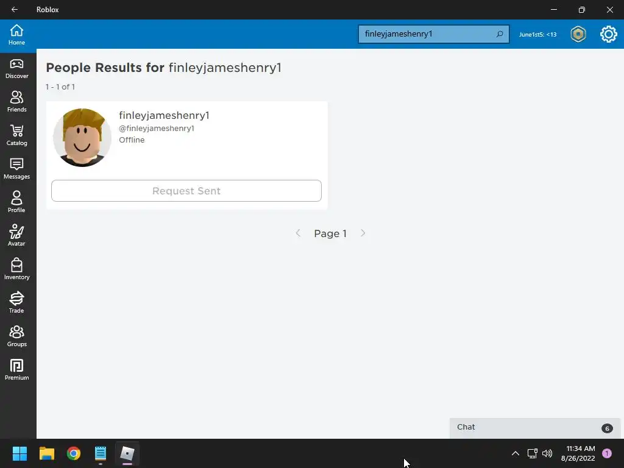
Task: Open the Inventory page
Action: point(16,269)
